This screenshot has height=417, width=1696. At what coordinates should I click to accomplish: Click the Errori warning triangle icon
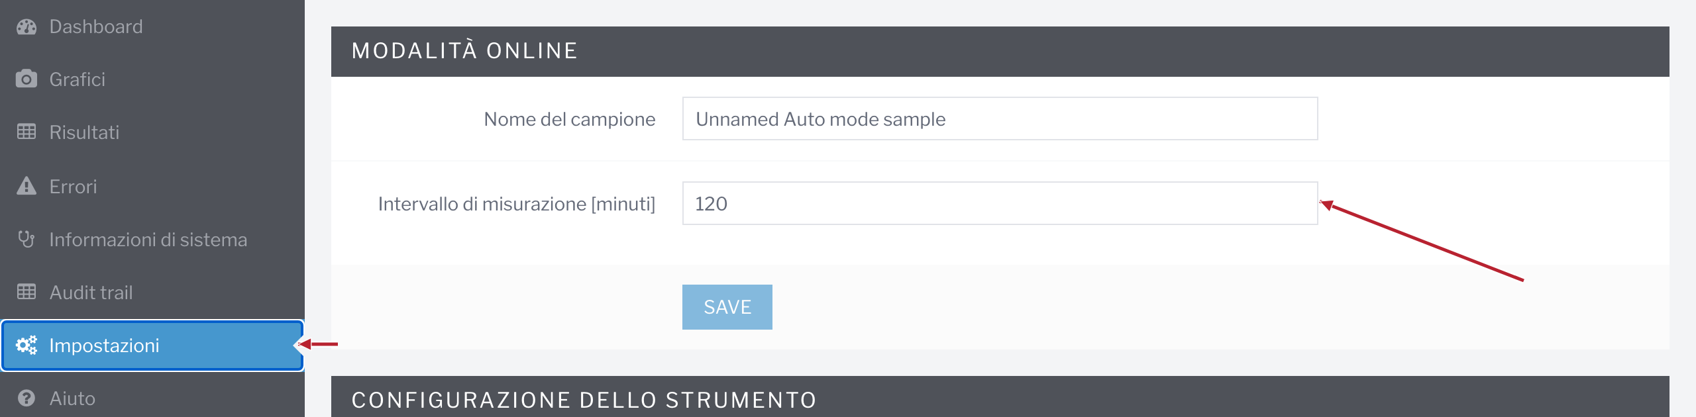[x=26, y=186]
